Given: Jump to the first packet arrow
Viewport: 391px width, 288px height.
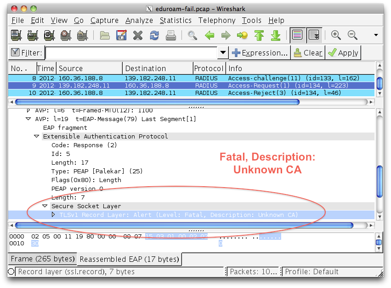Looking at the screenshot, I should (259, 35).
